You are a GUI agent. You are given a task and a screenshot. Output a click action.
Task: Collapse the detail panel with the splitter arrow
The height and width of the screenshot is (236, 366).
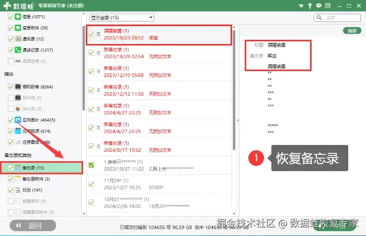[x=237, y=120]
